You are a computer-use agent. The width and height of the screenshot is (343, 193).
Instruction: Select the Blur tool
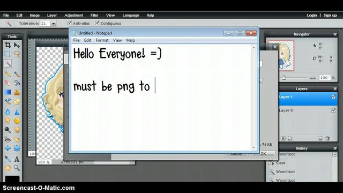pyautogui.click(x=8, y=112)
